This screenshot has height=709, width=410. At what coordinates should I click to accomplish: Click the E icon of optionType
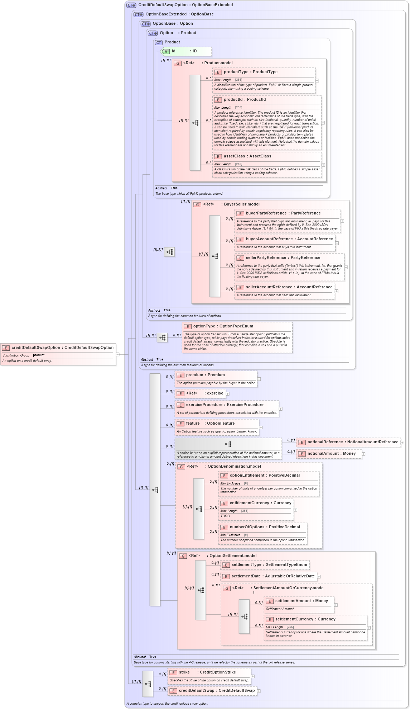(188, 327)
